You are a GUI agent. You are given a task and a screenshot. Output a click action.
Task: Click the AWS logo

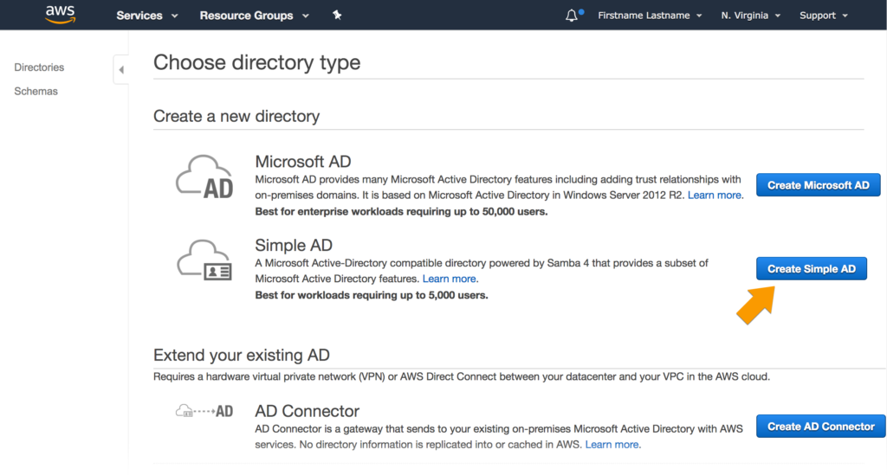point(60,15)
